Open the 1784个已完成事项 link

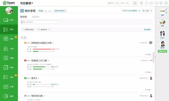pos(129,11)
